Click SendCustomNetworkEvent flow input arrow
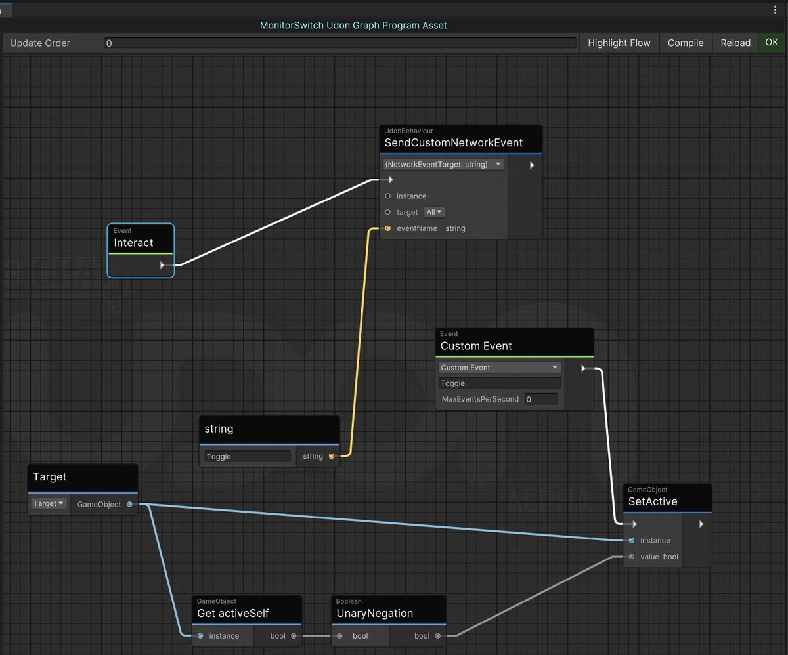The height and width of the screenshot is (655, 788). click(390, 180)
